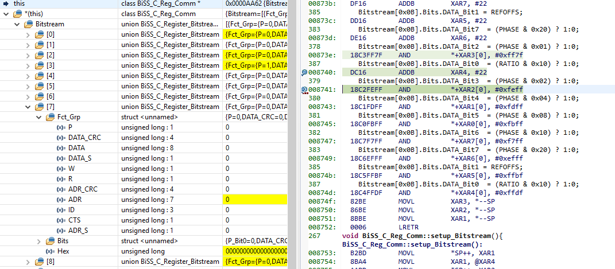Click address 00874d in disassembly
The height and width of the screenshot is (269, 615).
[321, 193]
